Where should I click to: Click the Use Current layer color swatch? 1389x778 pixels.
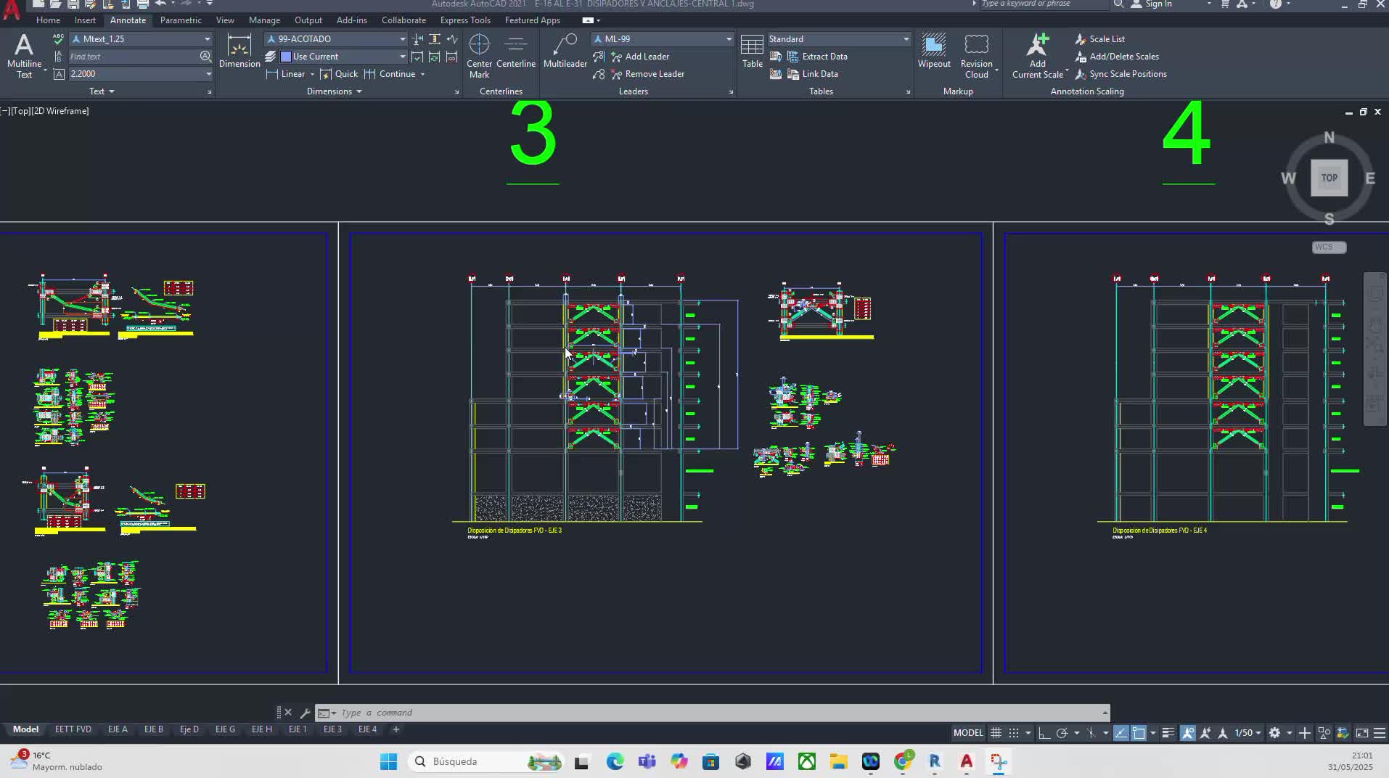pos(286,57)
